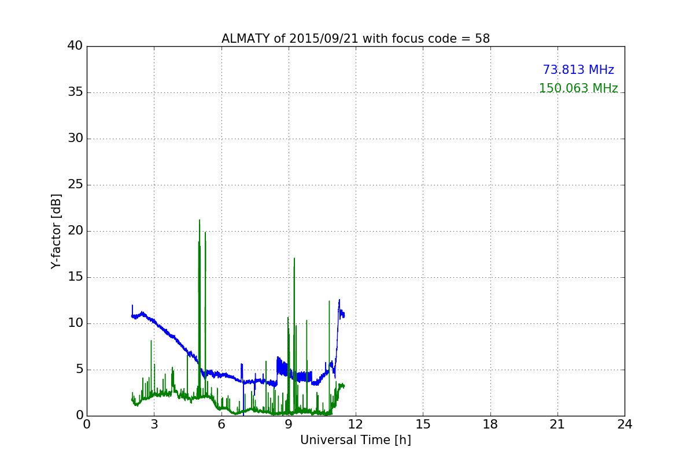This screenshot has width=694, height=462.
Task: Click the y-axis tick label 10
Action: tap(75, 323)
